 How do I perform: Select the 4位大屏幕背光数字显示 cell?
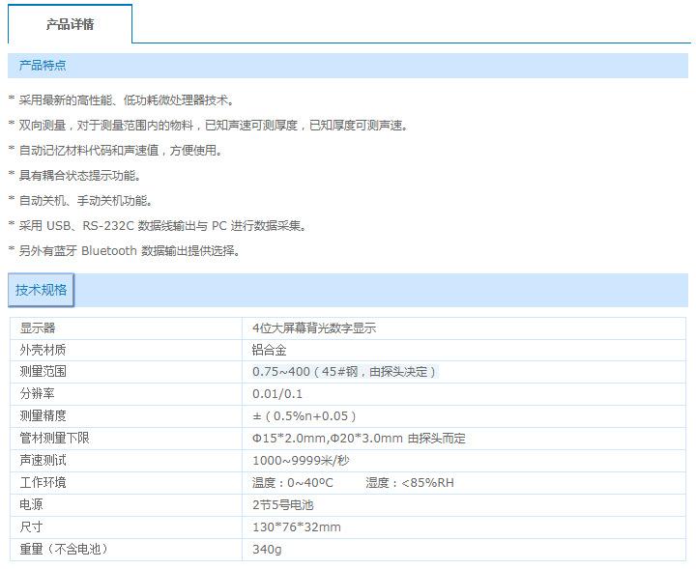(x=313, y=328)
